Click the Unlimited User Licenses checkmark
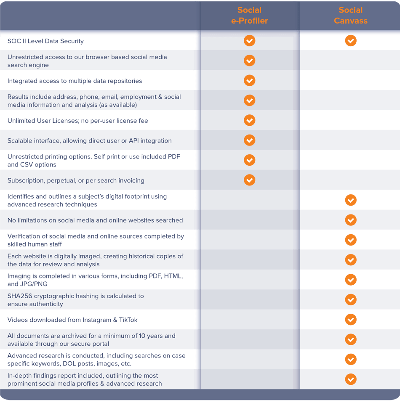Image resolution: width=400 pixels, height=405 pixels. [x=249, y=120]
